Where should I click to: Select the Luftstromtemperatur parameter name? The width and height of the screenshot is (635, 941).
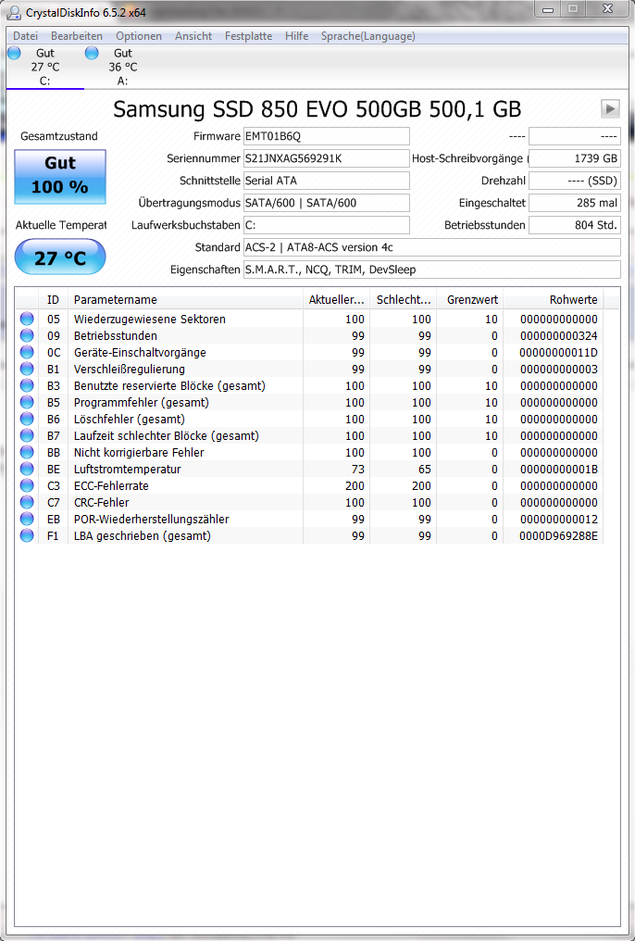(x=127, y=470)
